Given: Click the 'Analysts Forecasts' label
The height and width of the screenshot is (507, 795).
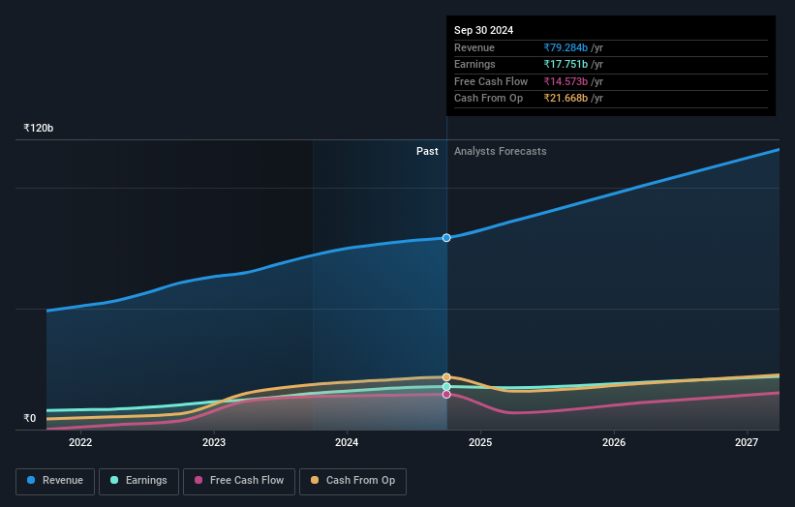Looking at the screenshot, I should pyautogui.click(x=501, y=151).
